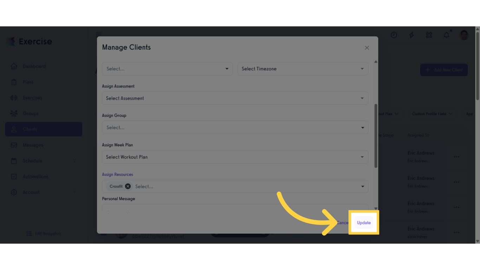
Task: Expand the Select Workout Plan dropdown
Action: (235, 157)
